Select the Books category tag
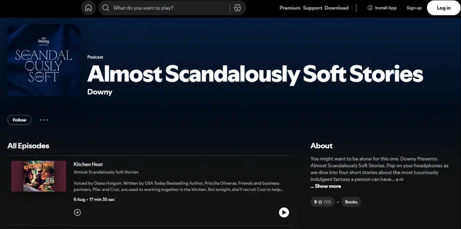This screenshot has width=461, height=229. (351, 202)
